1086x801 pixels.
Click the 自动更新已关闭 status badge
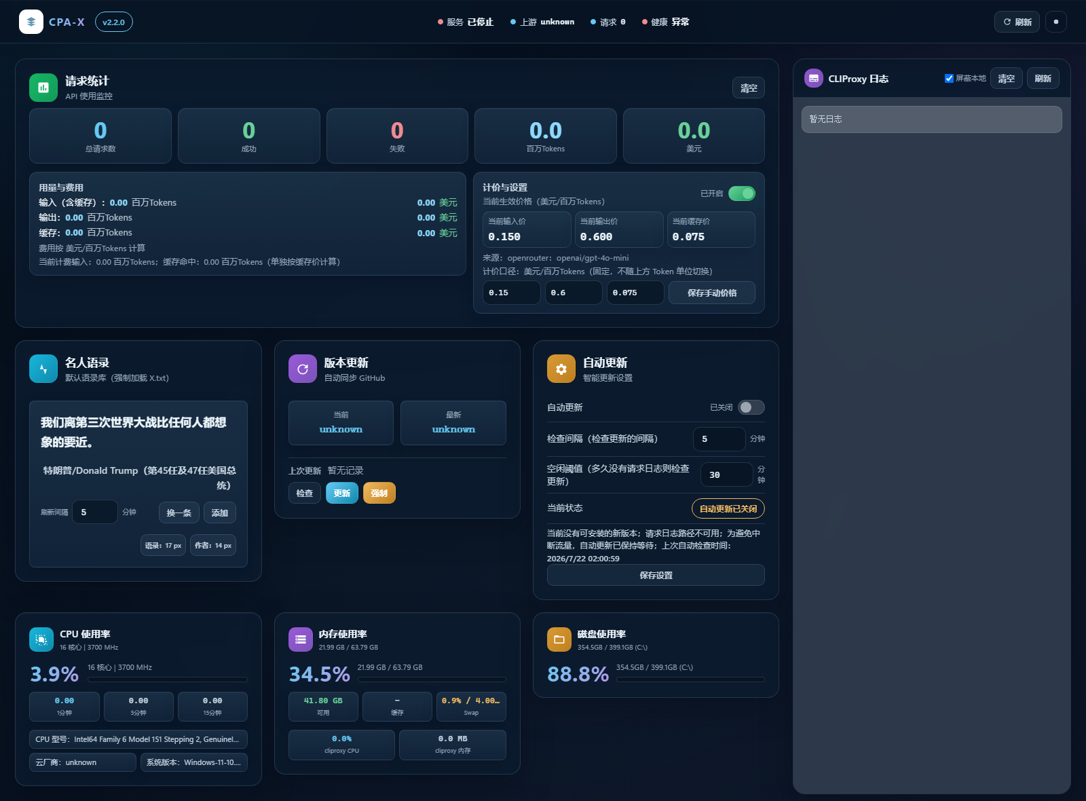pos(728,508)
